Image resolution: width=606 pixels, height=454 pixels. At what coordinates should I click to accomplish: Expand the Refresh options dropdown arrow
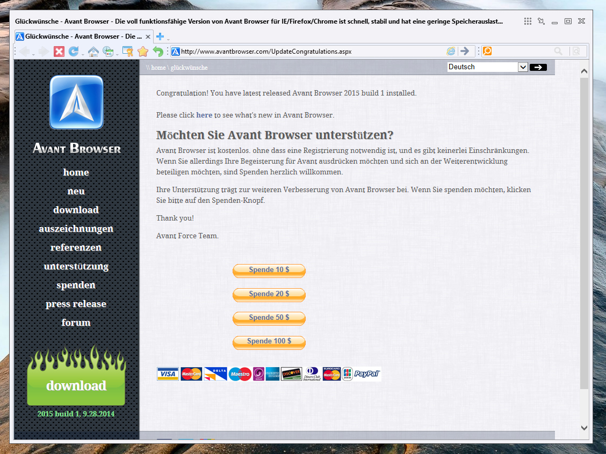[83, 54]
